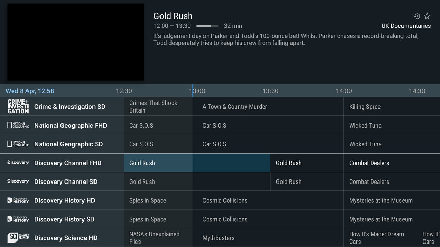Select the UK Documentaries category label
The image size is (440, 247).
[406, 26]
